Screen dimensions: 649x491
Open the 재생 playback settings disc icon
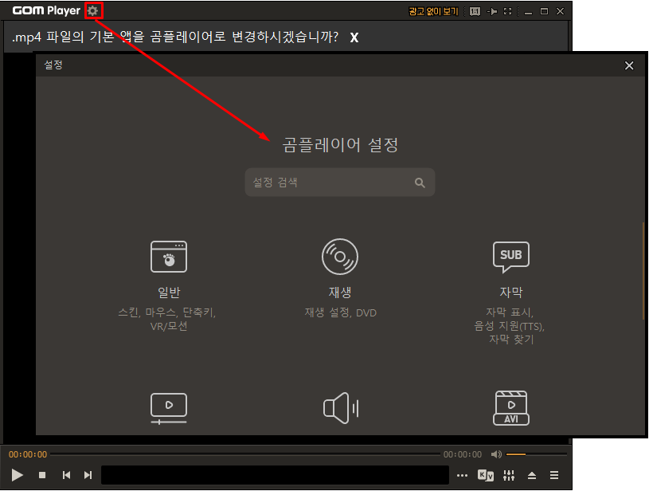point(340,257)
